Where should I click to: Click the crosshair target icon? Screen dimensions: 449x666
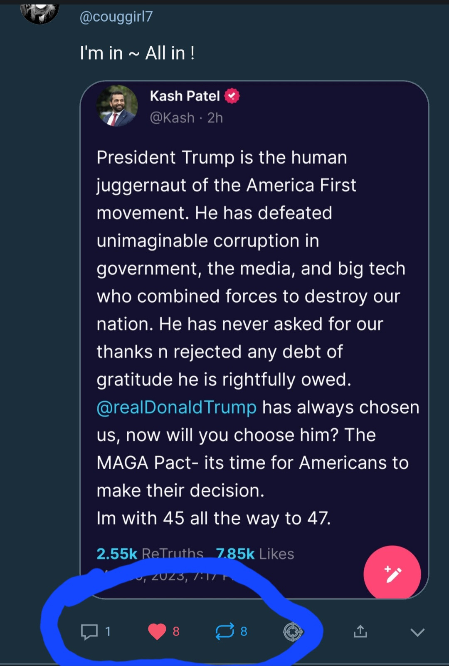(292, 632)
